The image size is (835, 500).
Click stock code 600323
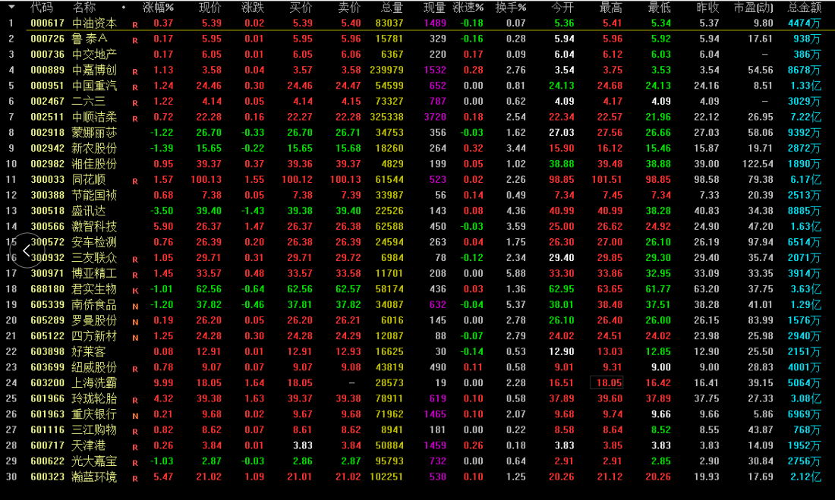(x=47, y=476)
